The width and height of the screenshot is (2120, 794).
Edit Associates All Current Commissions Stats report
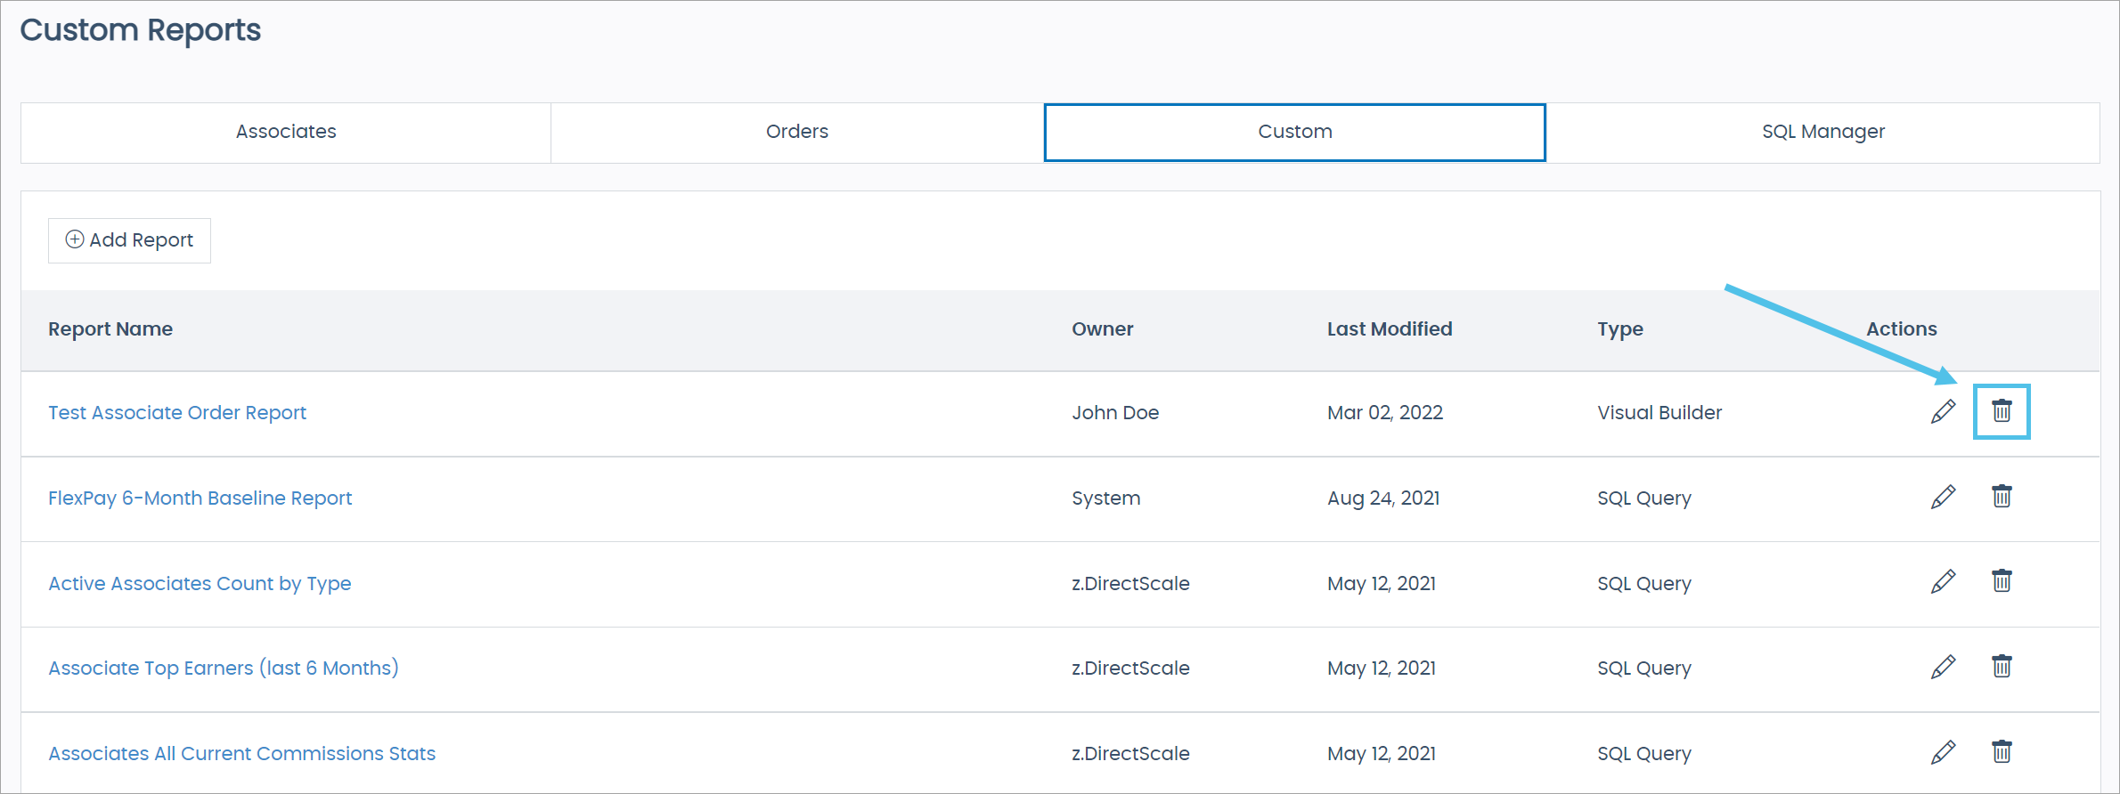click(1943, 753)
